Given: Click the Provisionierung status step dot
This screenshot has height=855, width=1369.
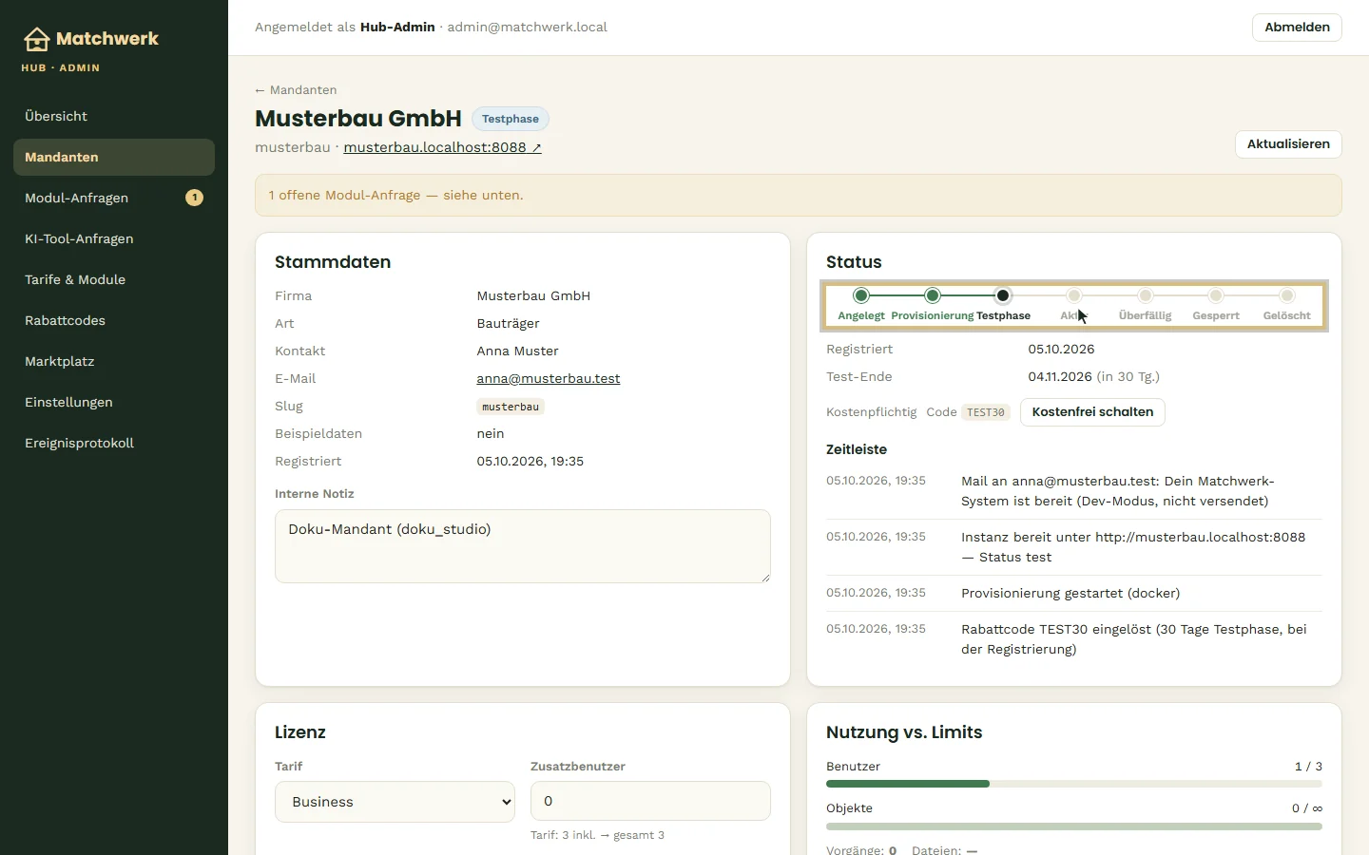Looking at the screenshot, I should [933, 295].
